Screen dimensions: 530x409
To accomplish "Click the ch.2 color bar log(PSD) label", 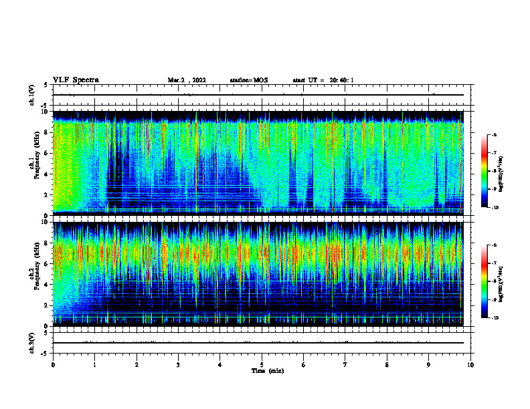I will tap(501, 284).
